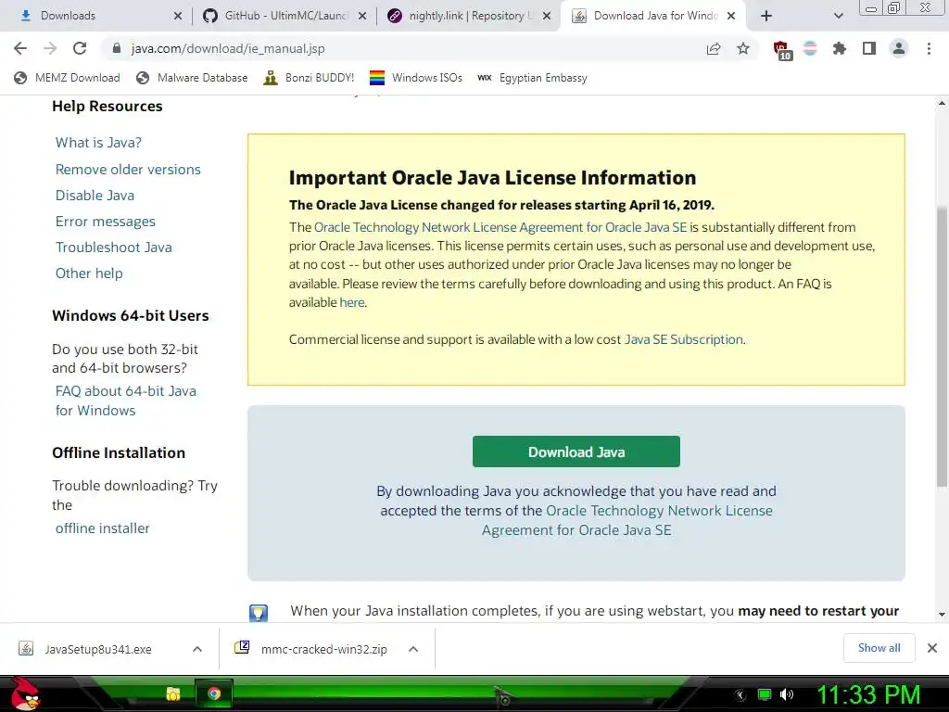Click the lightbulb tip icon
Screen dimensions: 949x712
point(259,613)
